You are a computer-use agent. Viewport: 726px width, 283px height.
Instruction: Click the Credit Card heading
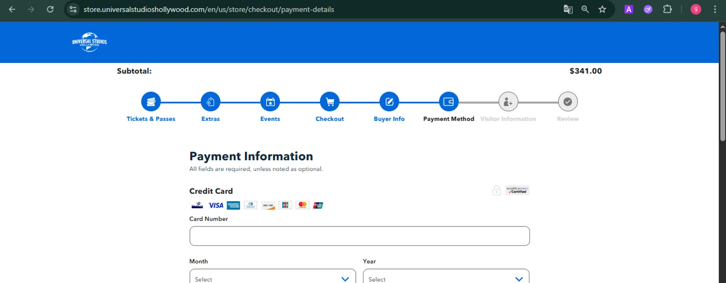211,191
